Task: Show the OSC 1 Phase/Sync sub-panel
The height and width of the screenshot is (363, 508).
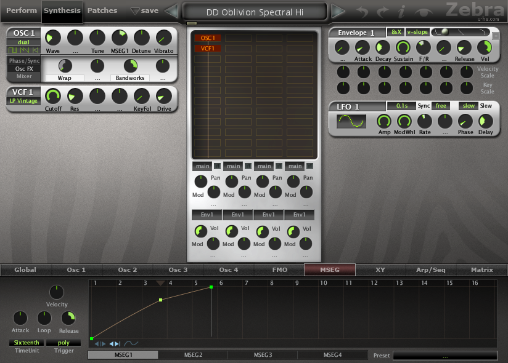Action: (24, 61)
